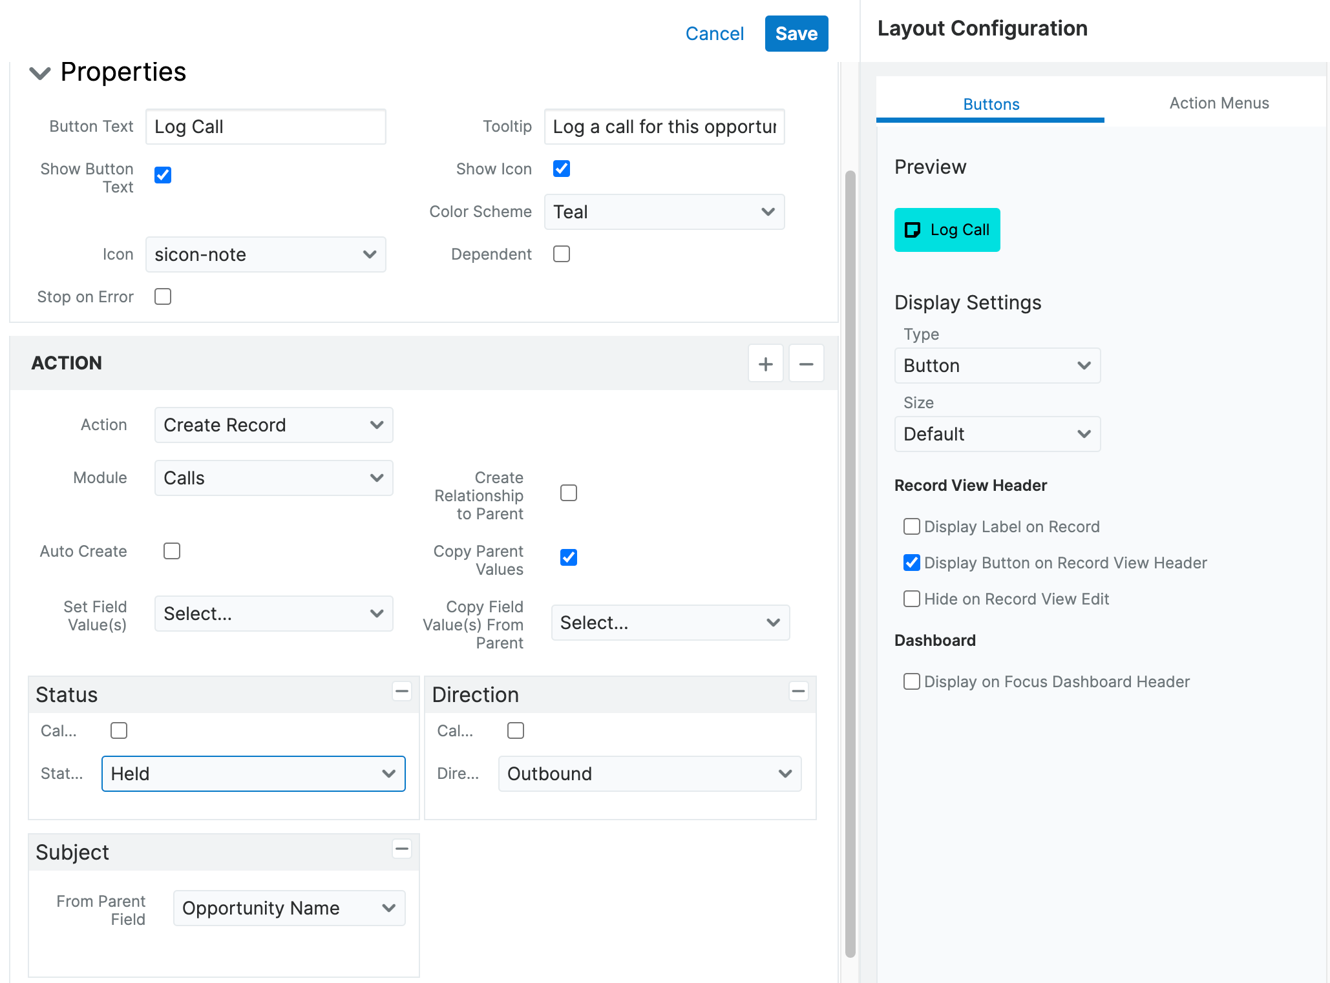Open the Module dropdown showing Calls

tap(273, 478)
